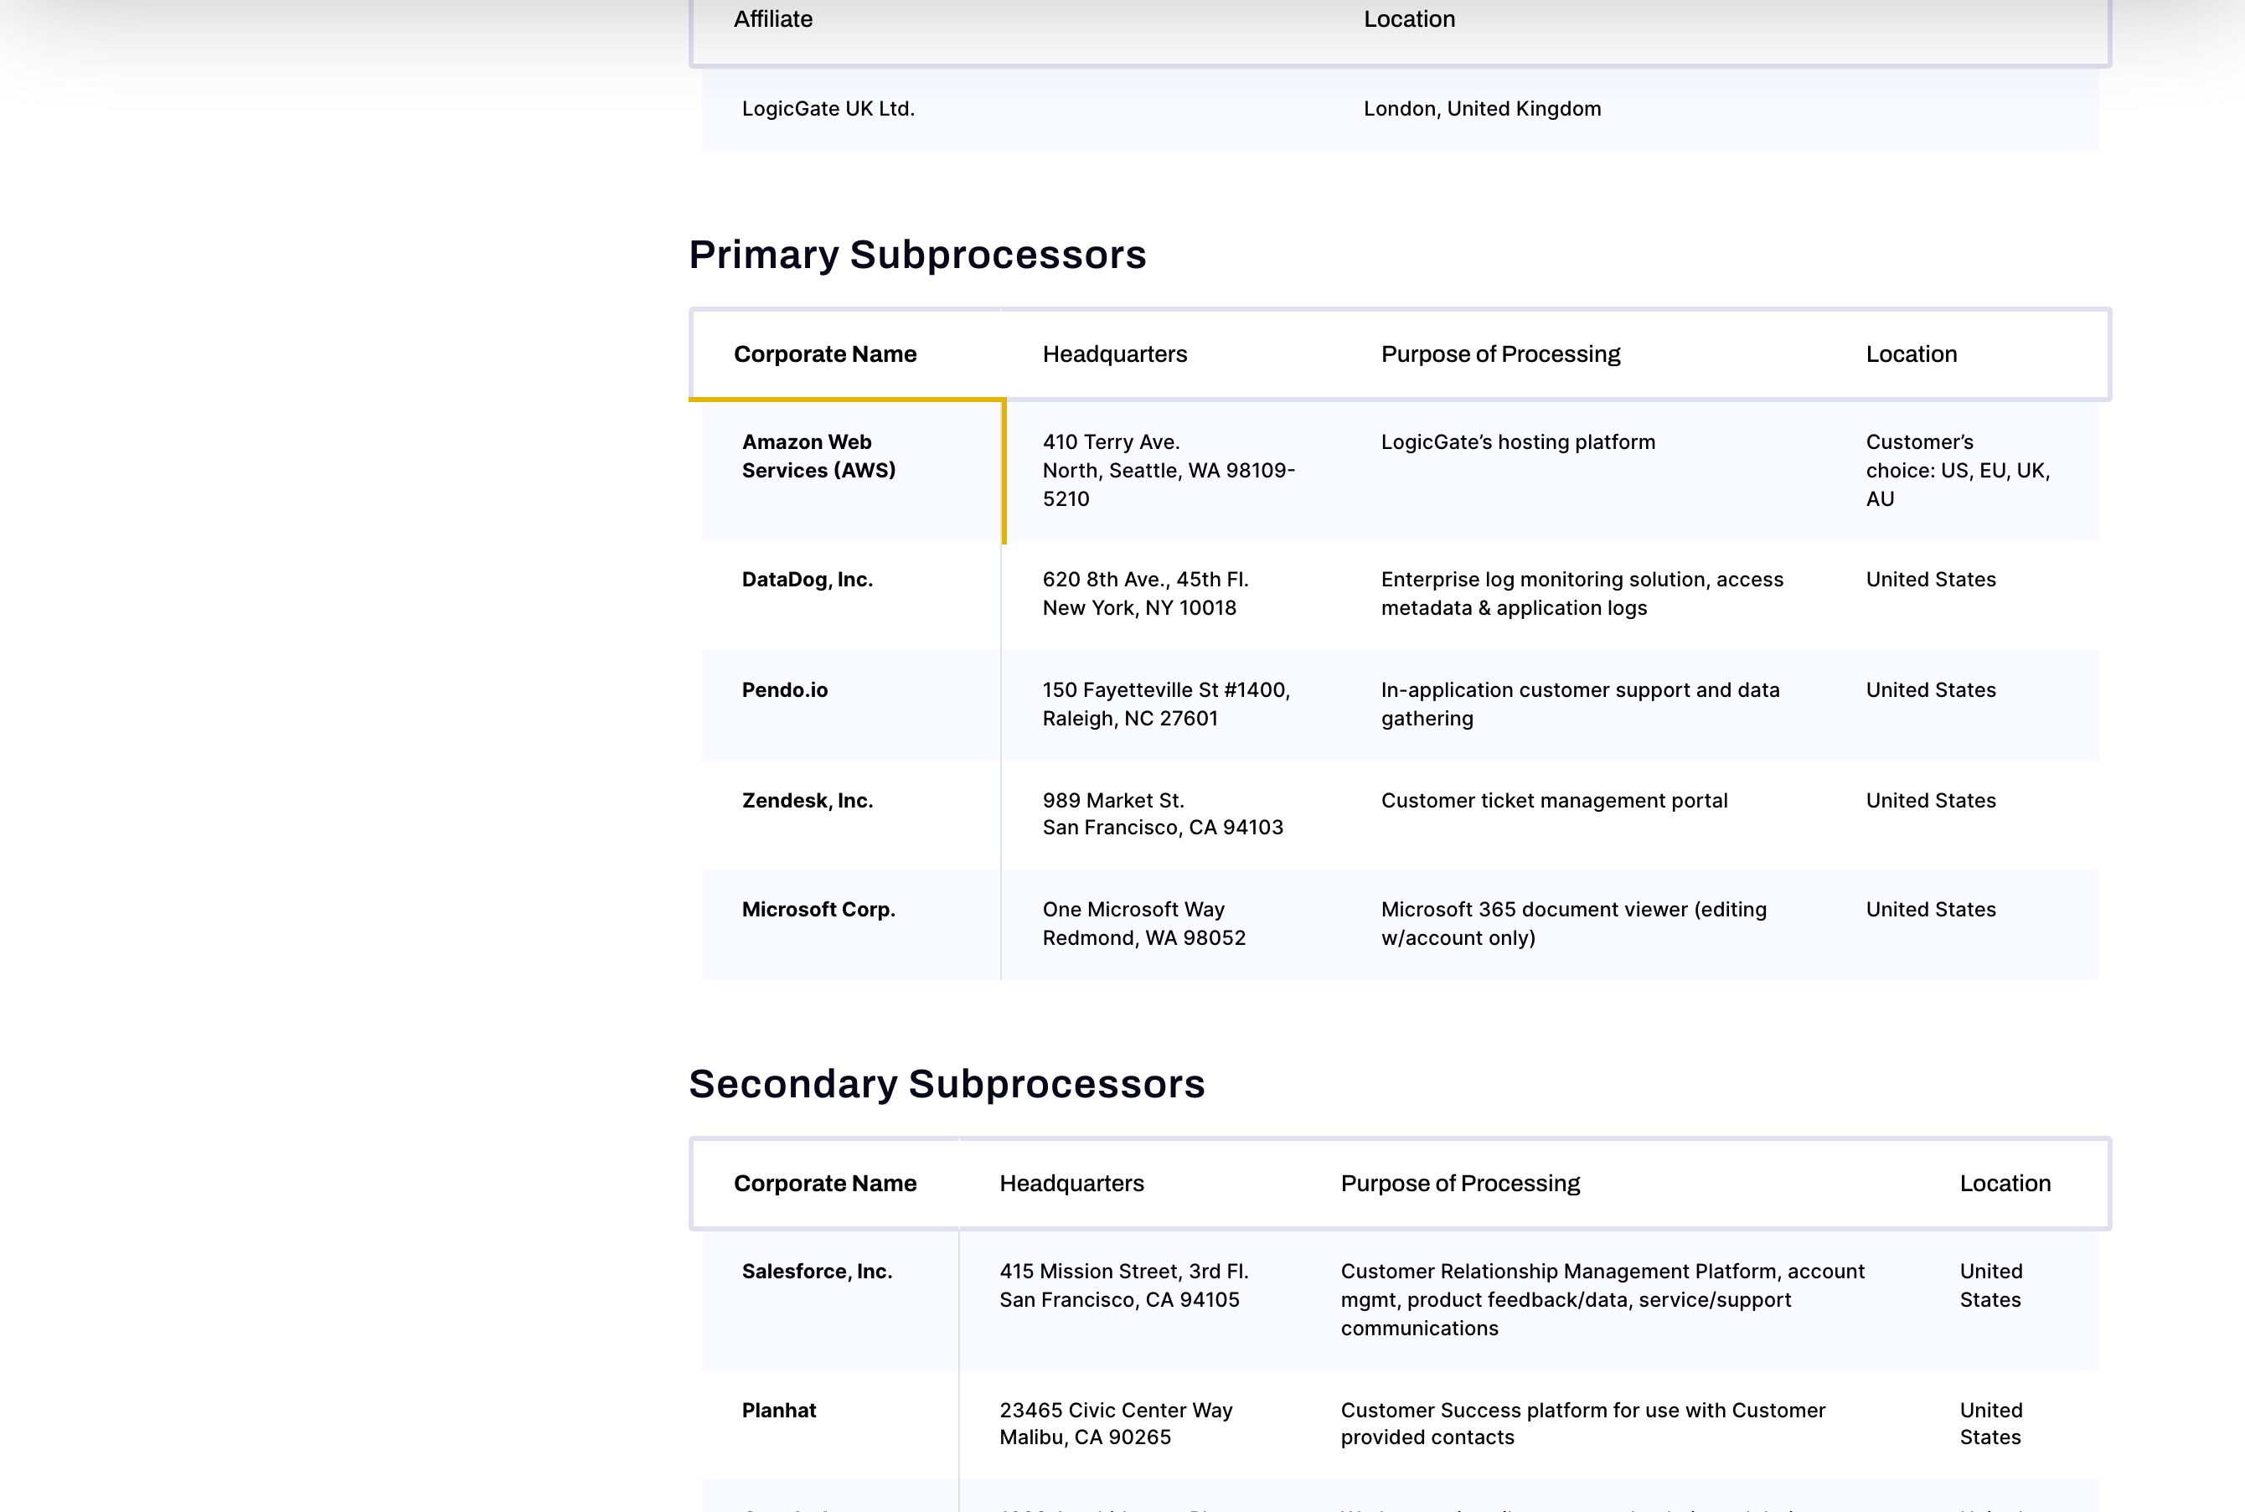
Task: Click 'United States' in the Pendo.io row
Action: (x=1931, y=690)
